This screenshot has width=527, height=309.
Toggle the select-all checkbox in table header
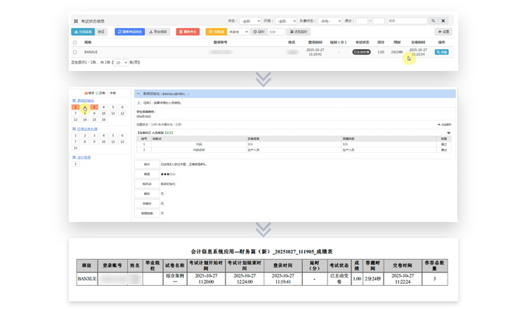[x=75, y=42]
